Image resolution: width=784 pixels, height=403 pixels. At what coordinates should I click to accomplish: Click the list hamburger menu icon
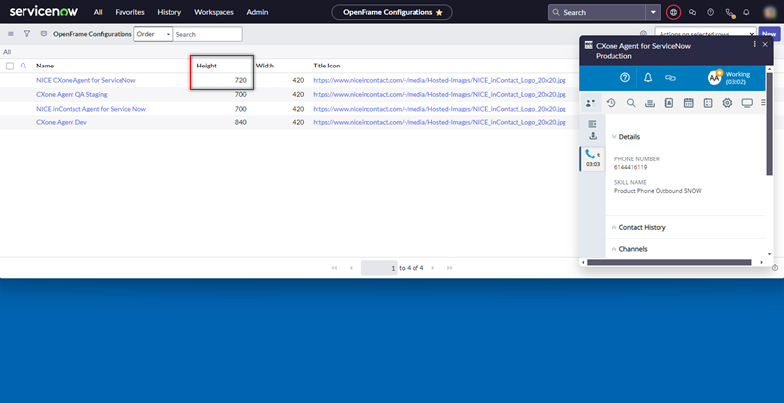pyautogui.click(x=11, y=34)
